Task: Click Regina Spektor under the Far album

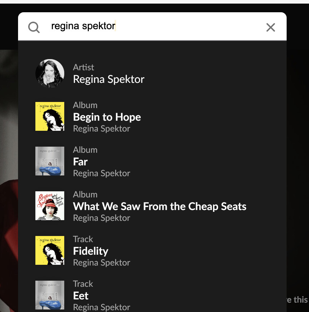Action: click(x=102, y=173)
